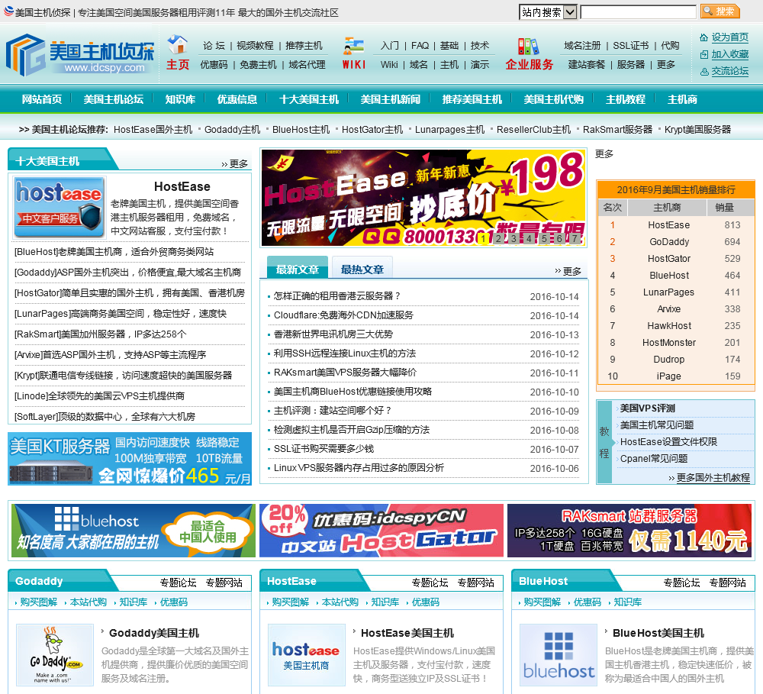Click the 企业服务 binders icon

click(x=529, y=47)
